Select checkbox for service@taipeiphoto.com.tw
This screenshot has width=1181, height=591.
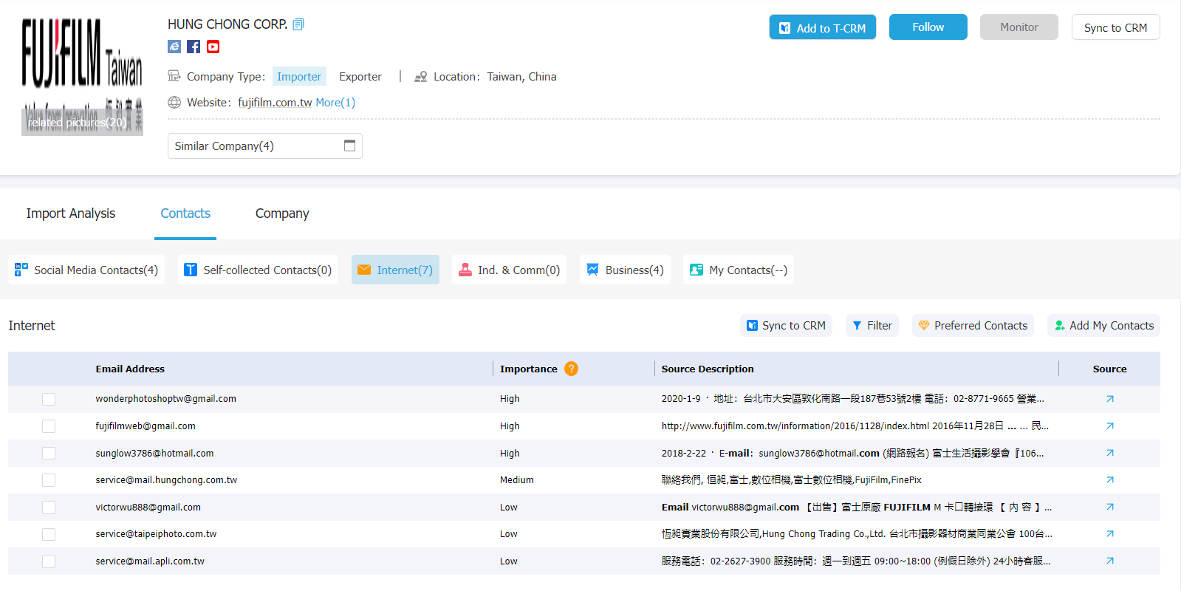[49, 534]
